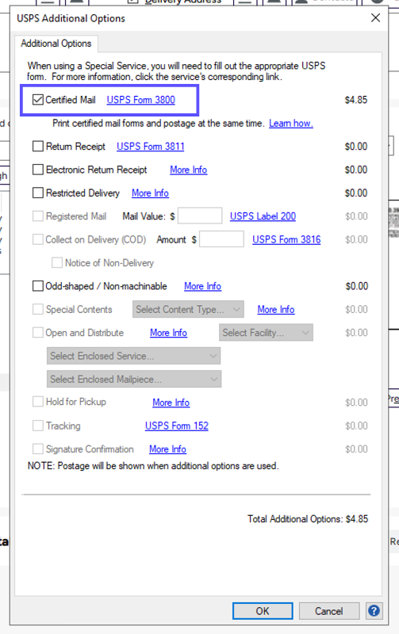Expand the Select Enclosed Mailpiece dropdown
This screenshot has height=634, width=399.
click(x=134, y=379)
